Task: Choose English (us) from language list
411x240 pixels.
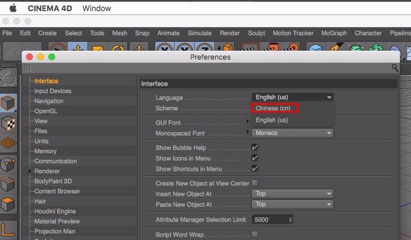Action: [x=272, y=120]
